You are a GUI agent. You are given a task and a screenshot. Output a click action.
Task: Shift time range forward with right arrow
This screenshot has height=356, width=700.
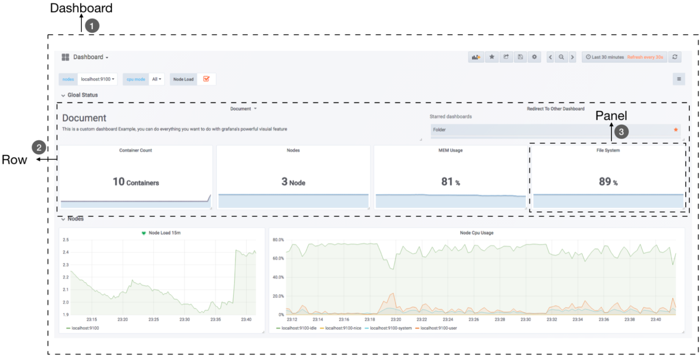(572, 57)
